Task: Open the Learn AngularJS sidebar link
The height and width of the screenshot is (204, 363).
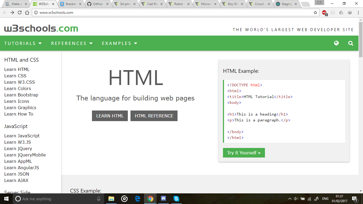Action: point(22,168)
